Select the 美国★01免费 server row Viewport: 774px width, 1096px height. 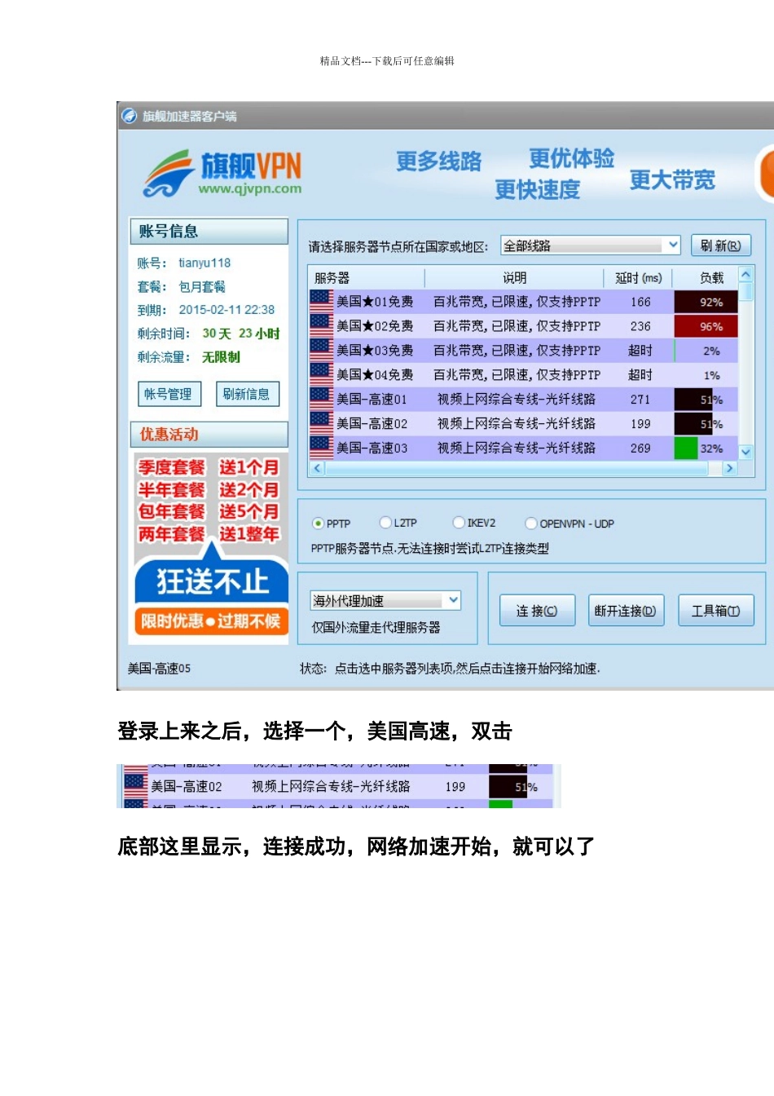click(523, 302)
